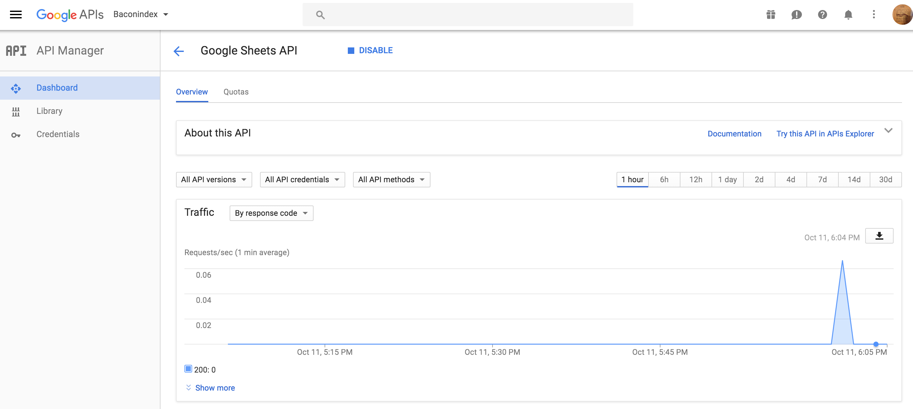Open the By response code dropdown
Screen dimensions: 913x409
coord(271,213)
